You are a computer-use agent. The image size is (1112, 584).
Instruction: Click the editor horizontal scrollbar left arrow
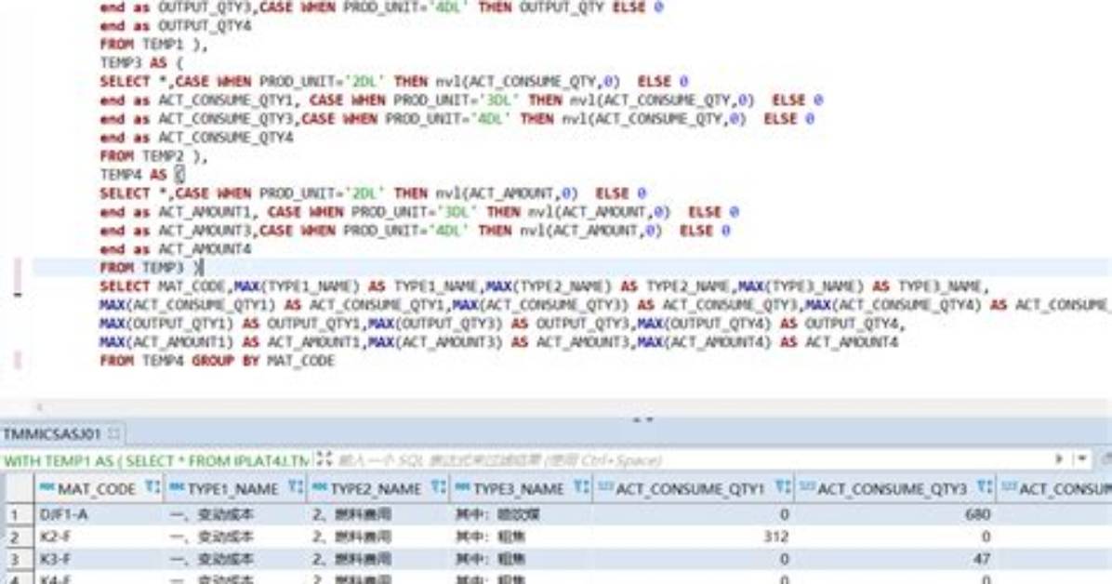(40, 407)
